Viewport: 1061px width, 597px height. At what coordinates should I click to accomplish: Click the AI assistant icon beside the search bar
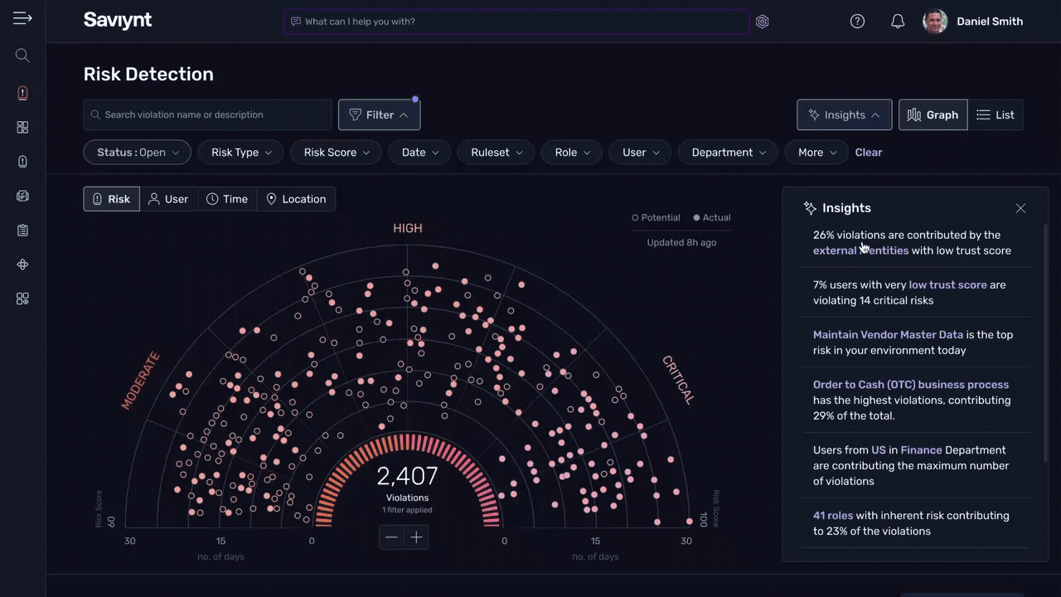[763, 22]
